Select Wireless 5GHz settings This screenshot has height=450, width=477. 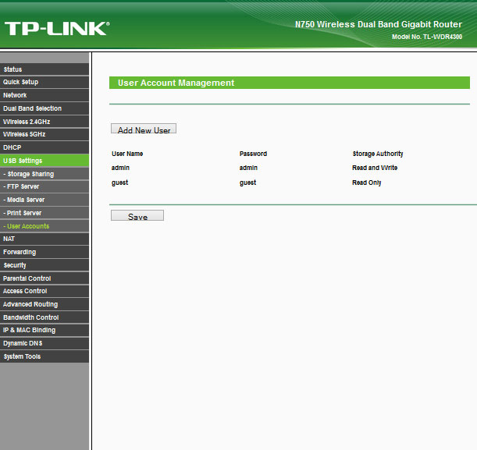(x=44, y=134)
